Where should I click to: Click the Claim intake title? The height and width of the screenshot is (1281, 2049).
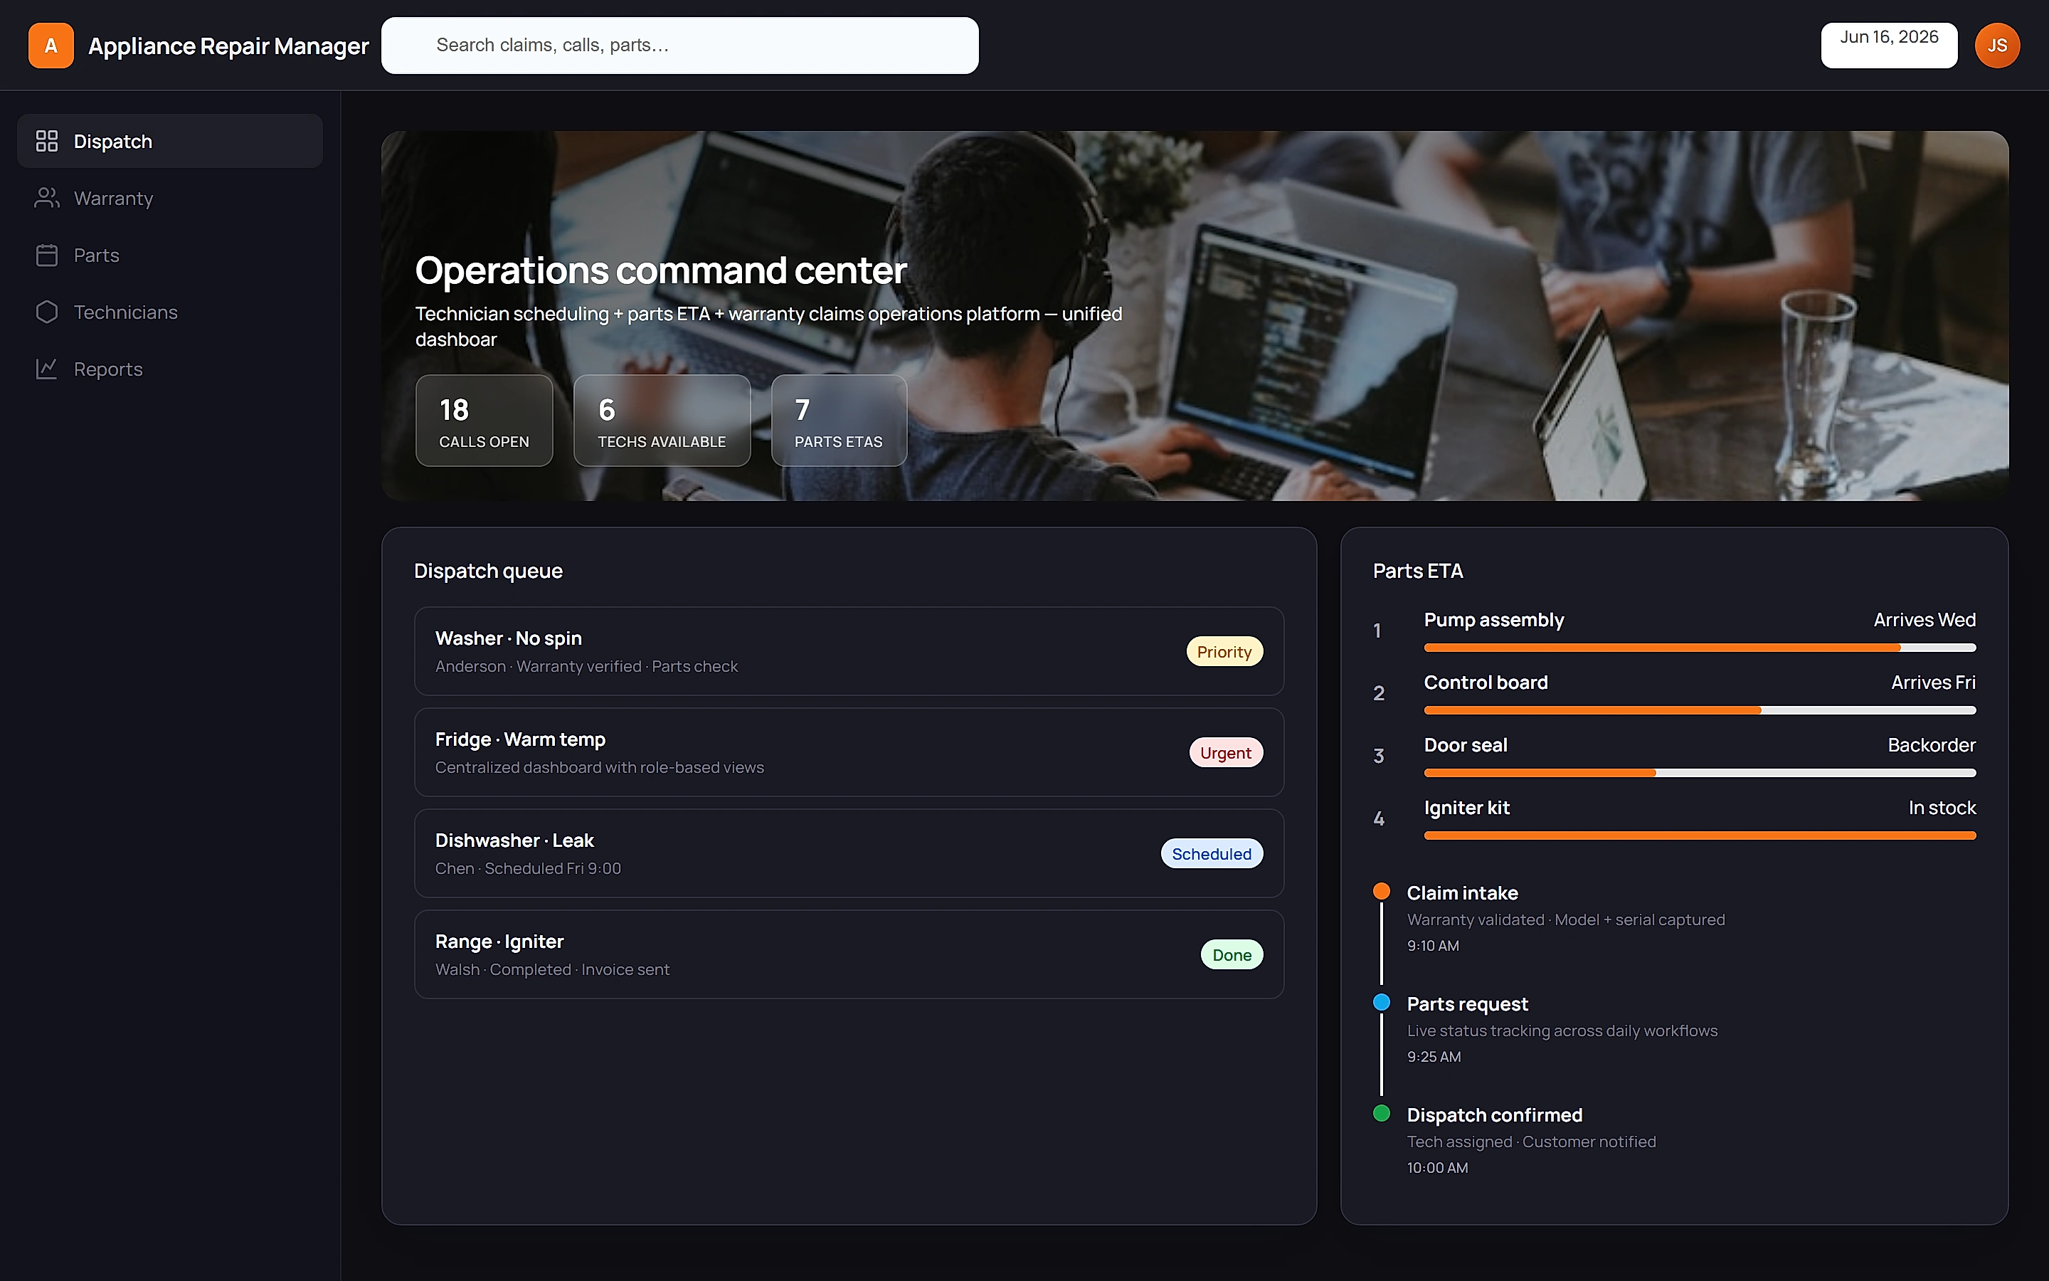point(1461,893)
